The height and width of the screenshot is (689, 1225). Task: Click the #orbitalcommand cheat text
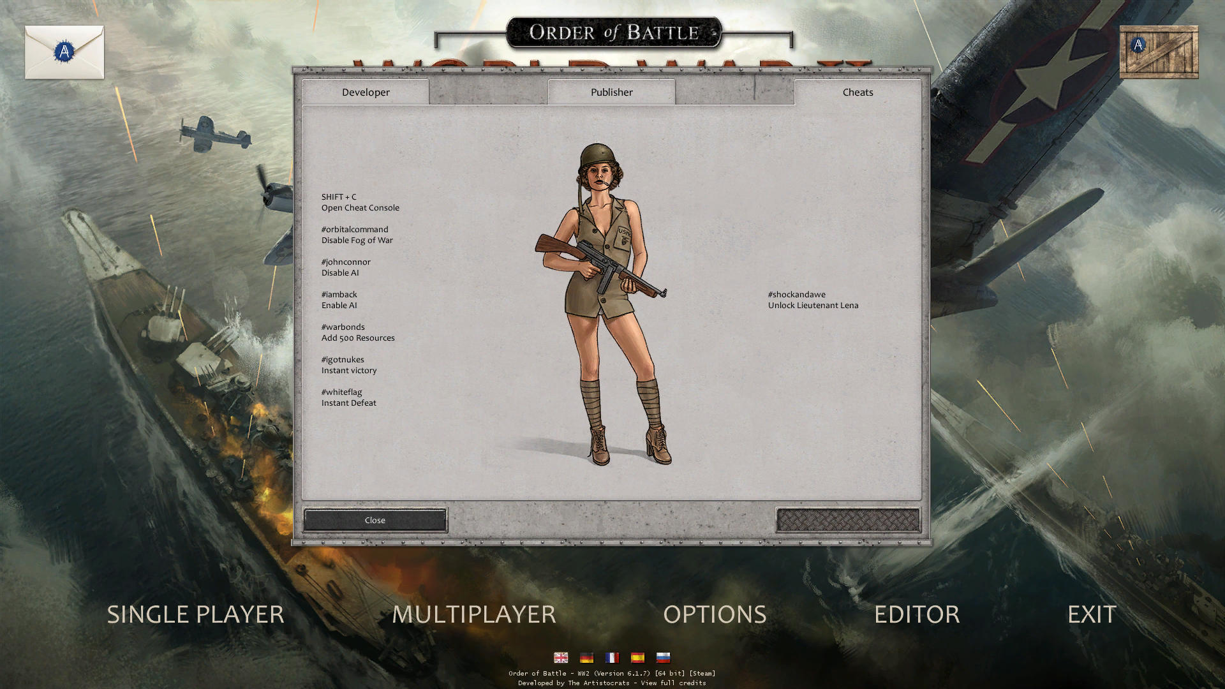(355, 229)
